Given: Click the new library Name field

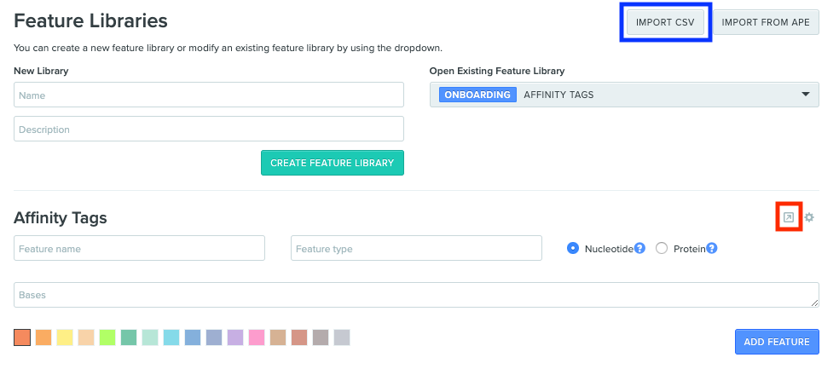Looking at the screenshot, I should (x=209, y=95).
